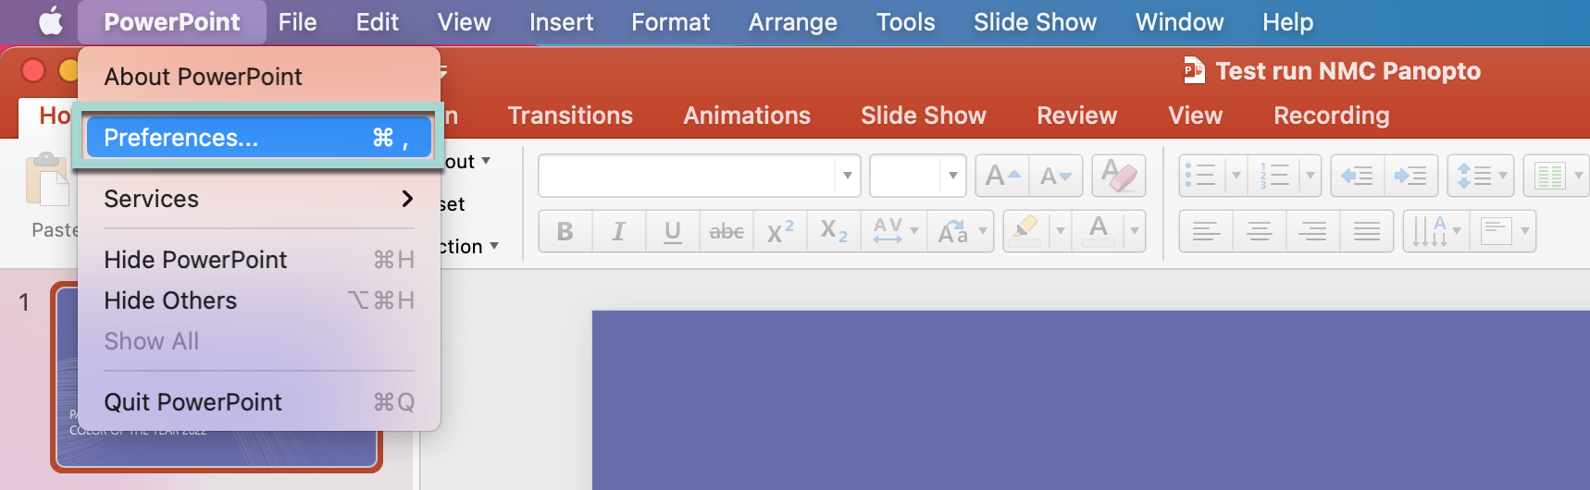
Task: Center-align the text
Action: [x=1259, y=231]
